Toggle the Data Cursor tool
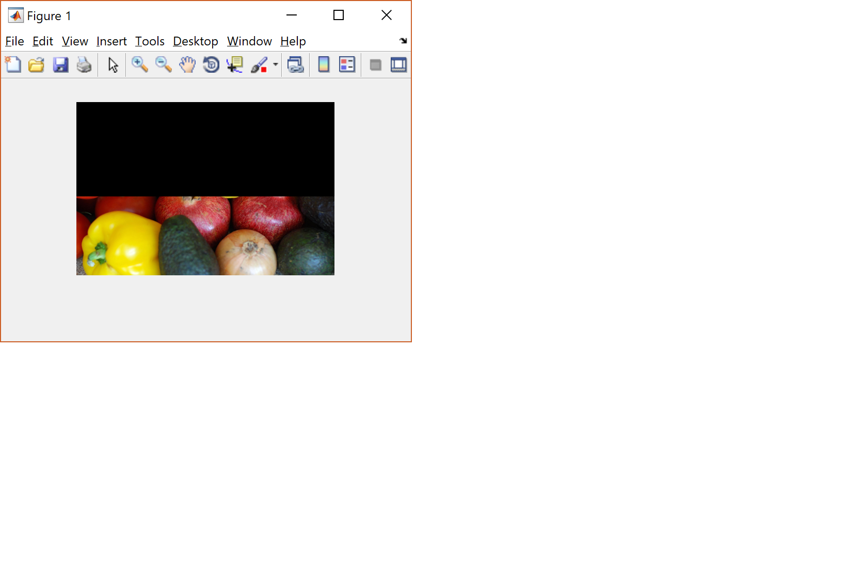The height and width of the screenshot is (564, 847). tap(235, 65)
